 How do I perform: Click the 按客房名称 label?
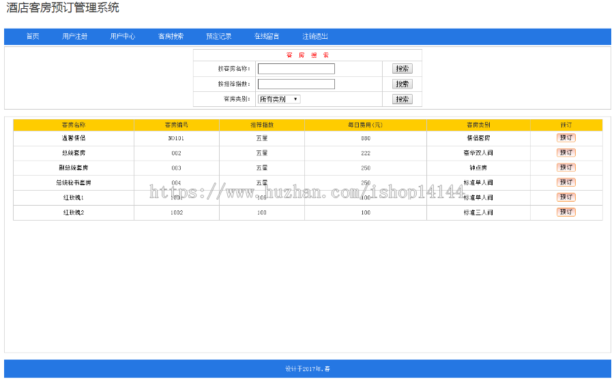(234, 69)
